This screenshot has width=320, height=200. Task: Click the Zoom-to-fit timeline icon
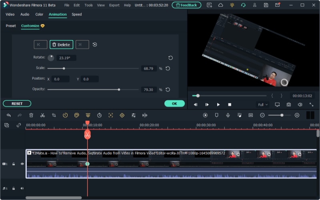[251, 115]
